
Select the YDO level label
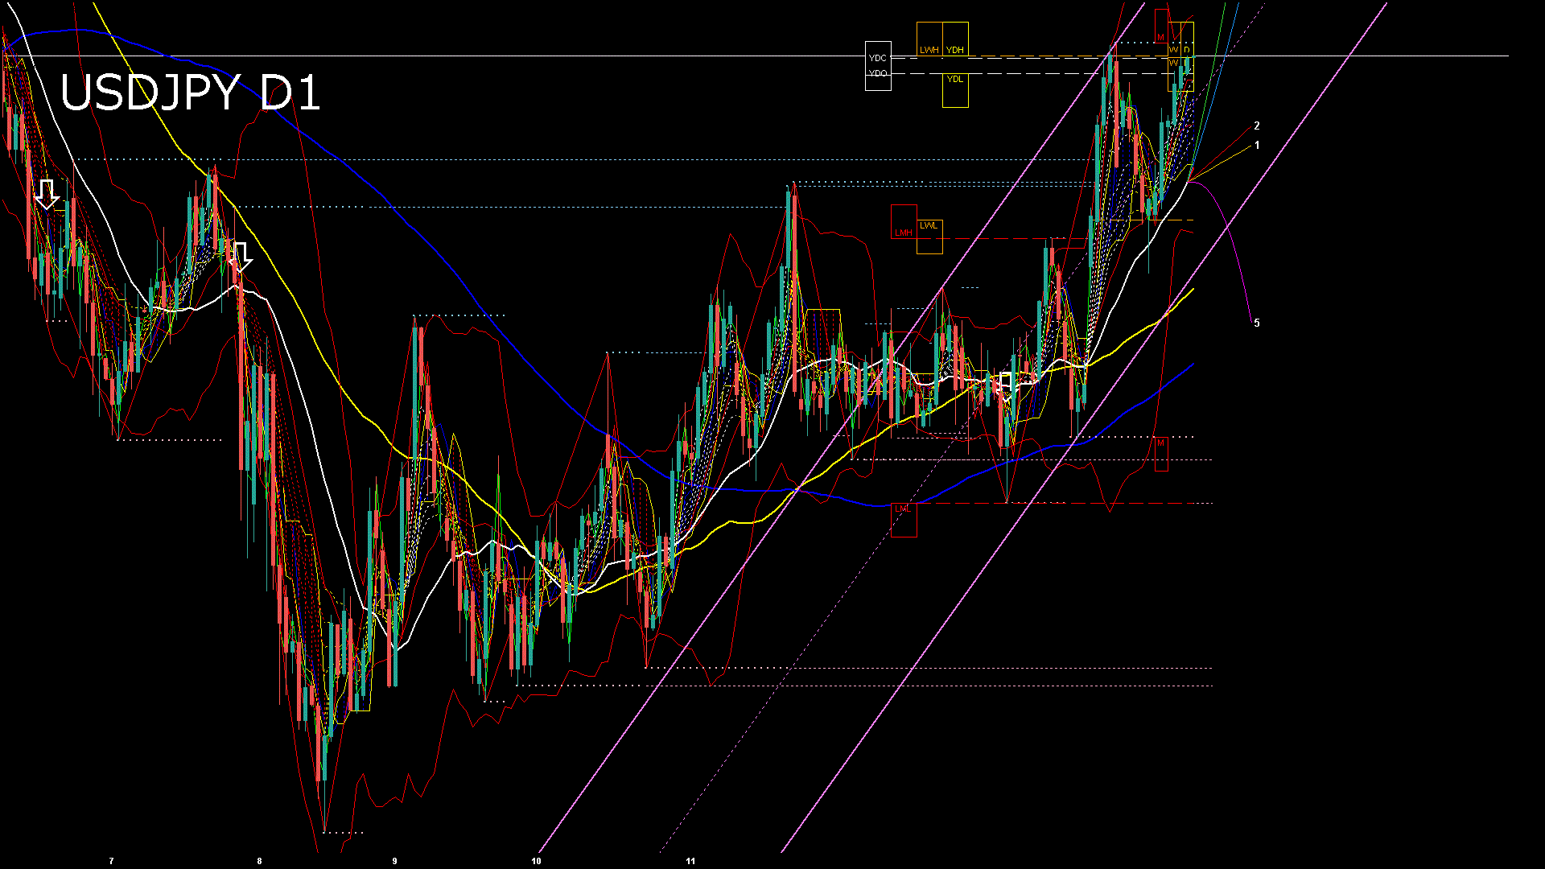[877, 74]
